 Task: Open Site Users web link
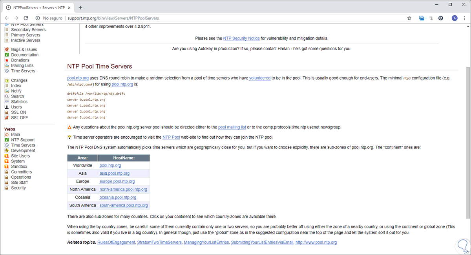[x=20, y=156]
